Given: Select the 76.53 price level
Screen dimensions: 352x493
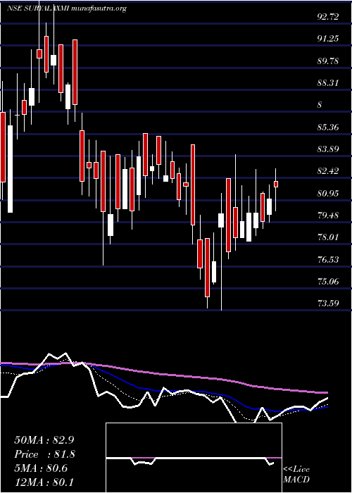Looking at the screenshot, I should (328, 260).
